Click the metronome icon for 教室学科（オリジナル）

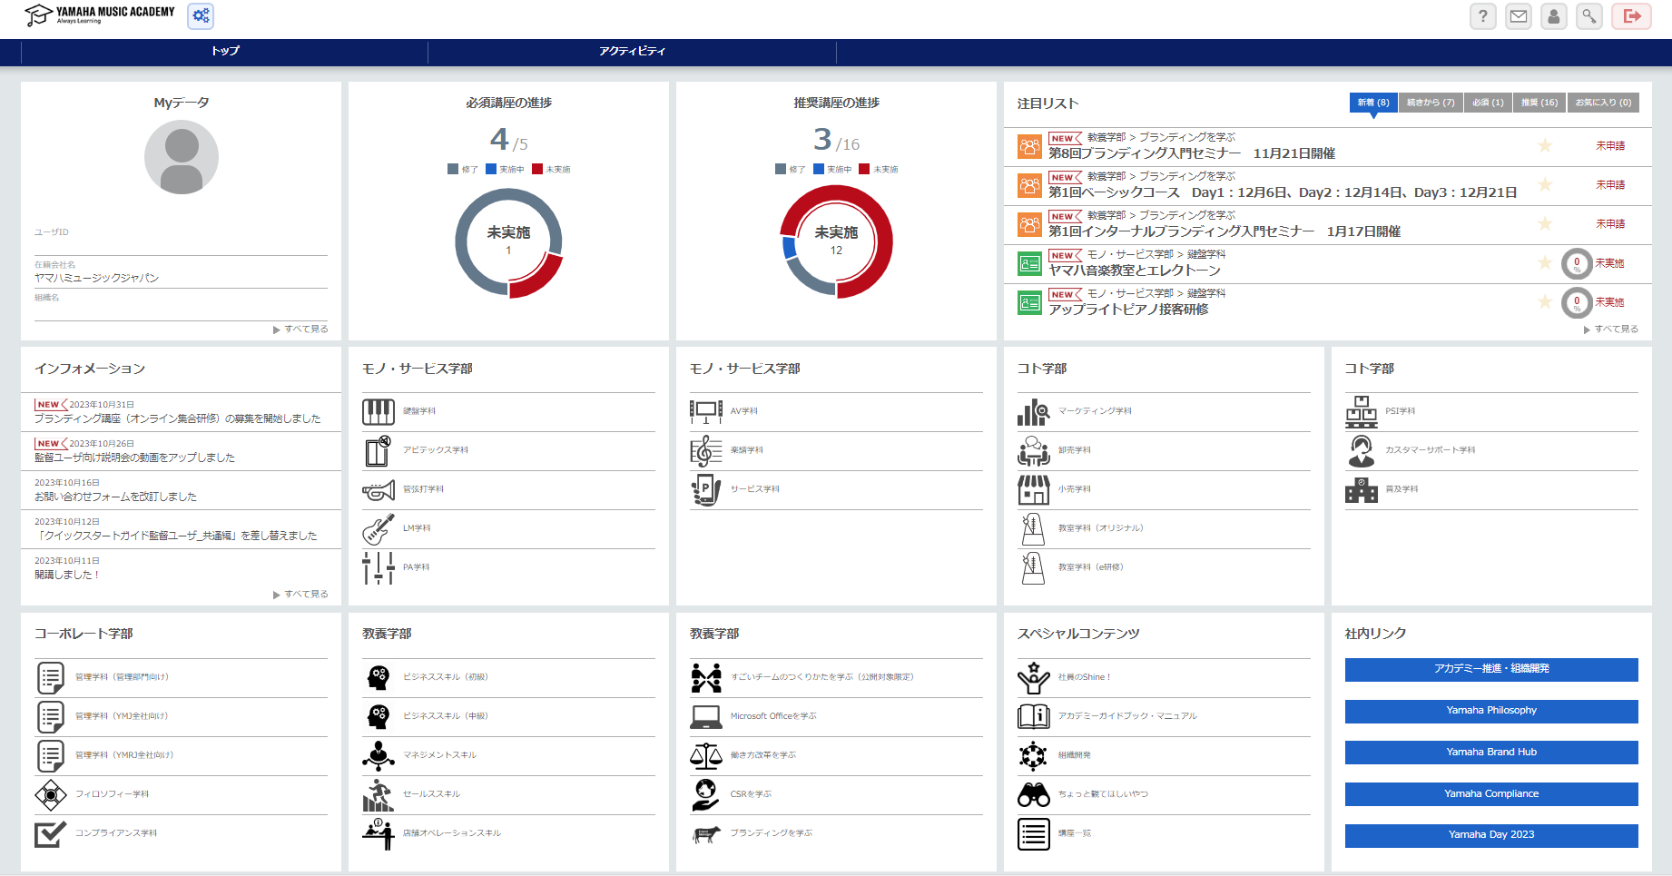tap(1034, 528)
